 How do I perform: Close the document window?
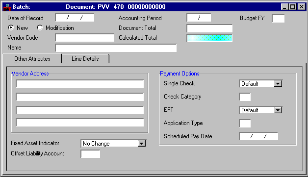[x=301, y=7]
